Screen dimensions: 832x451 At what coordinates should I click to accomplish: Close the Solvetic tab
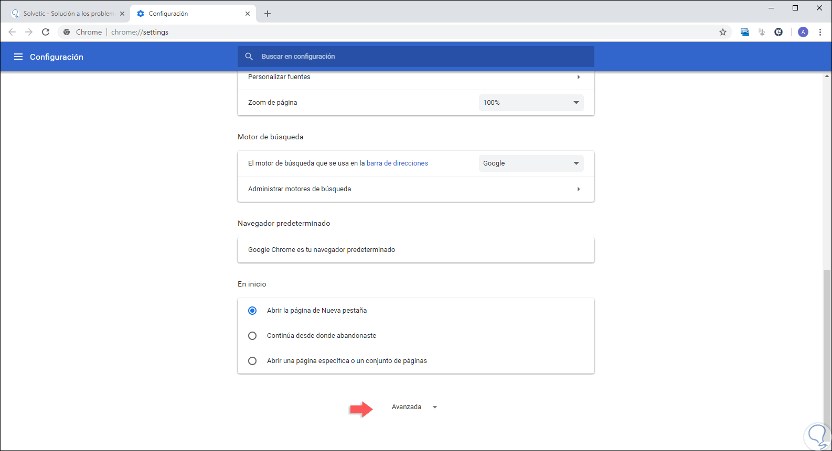tap(122, 14)
